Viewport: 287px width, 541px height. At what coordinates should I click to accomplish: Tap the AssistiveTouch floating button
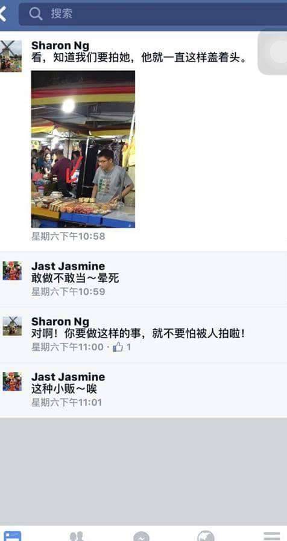click(273, 53)
